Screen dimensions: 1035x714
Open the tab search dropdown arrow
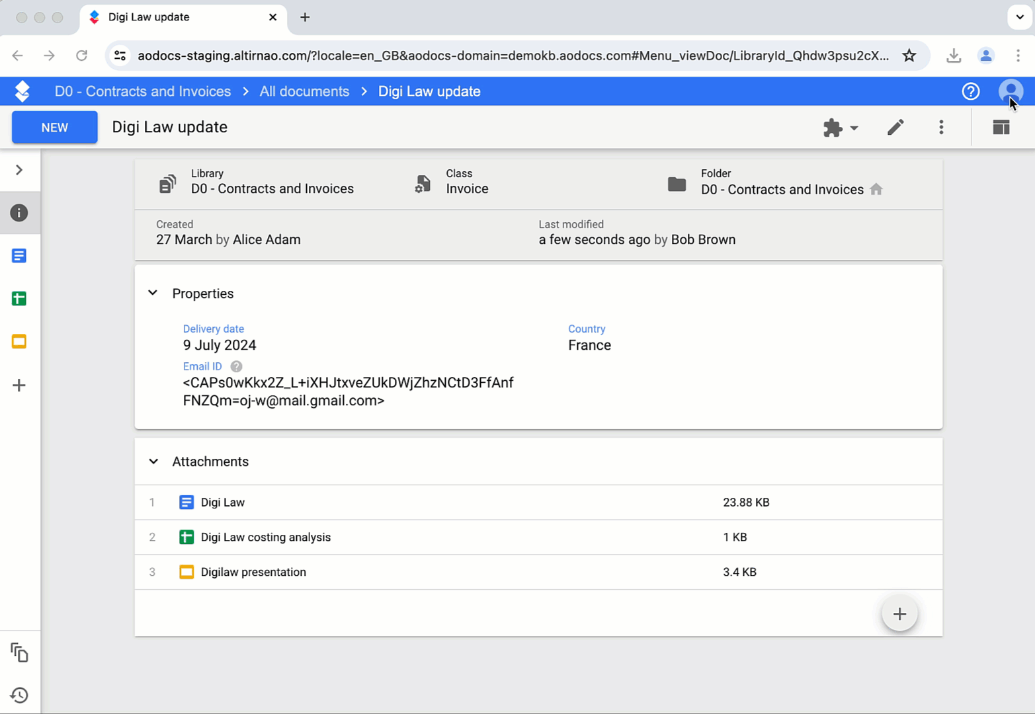[1019, 17]
